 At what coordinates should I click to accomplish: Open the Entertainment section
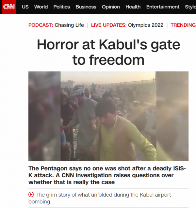coord(163,7)
